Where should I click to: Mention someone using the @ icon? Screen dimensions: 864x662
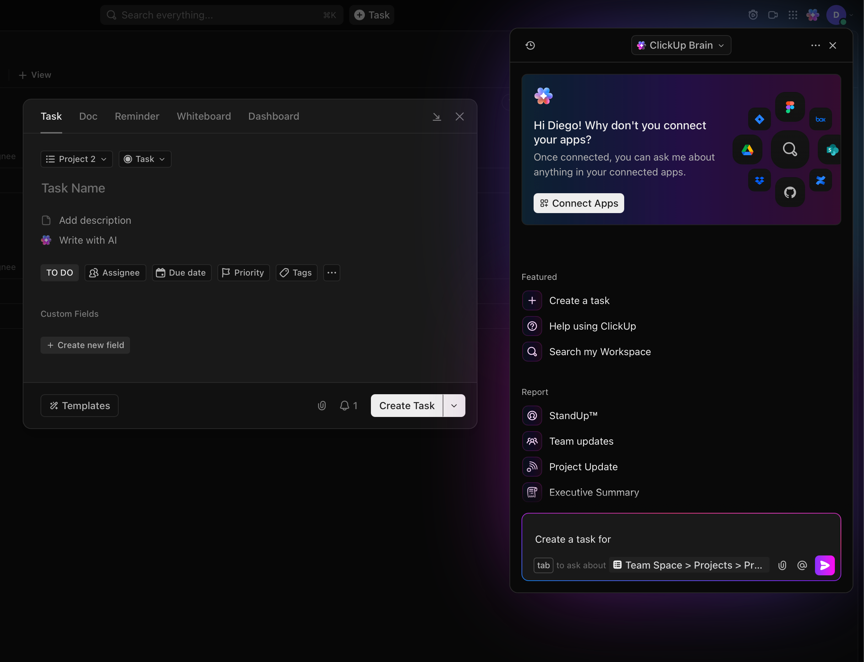802,565
